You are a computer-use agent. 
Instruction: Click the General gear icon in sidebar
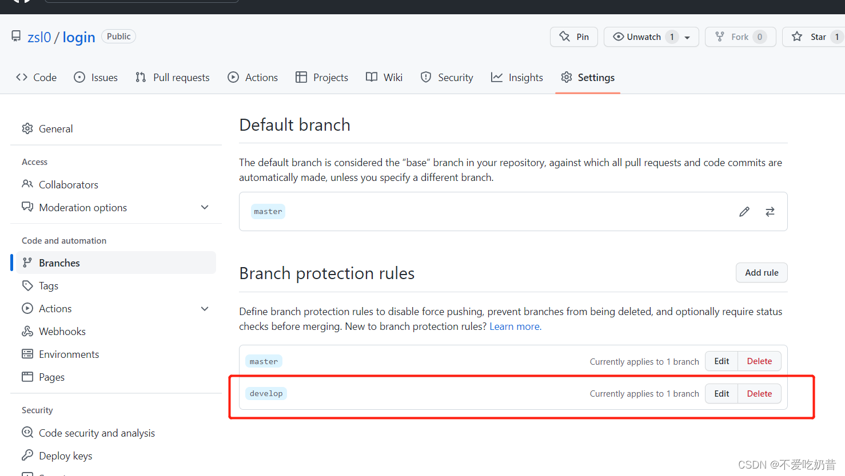coord(27,128)
